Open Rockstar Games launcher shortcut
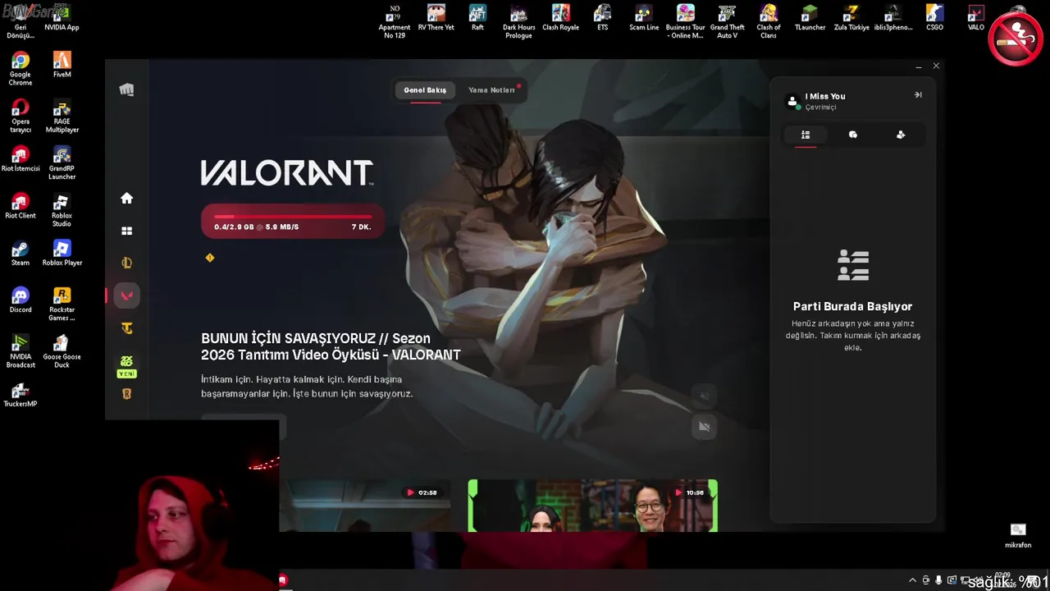 [x=62, y=304]
